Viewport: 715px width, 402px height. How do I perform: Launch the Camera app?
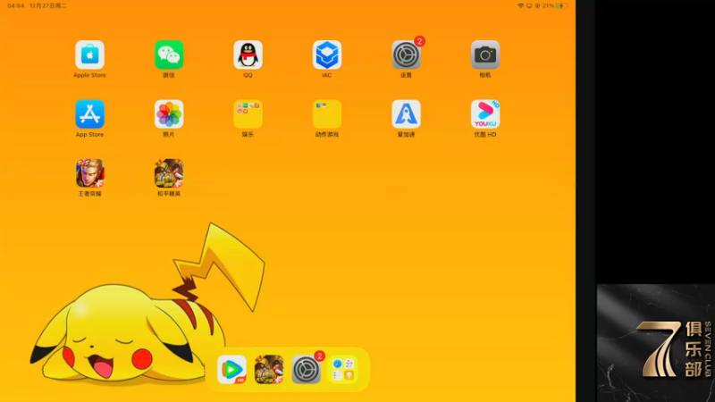pyautogui.click(x=485, y=55)
